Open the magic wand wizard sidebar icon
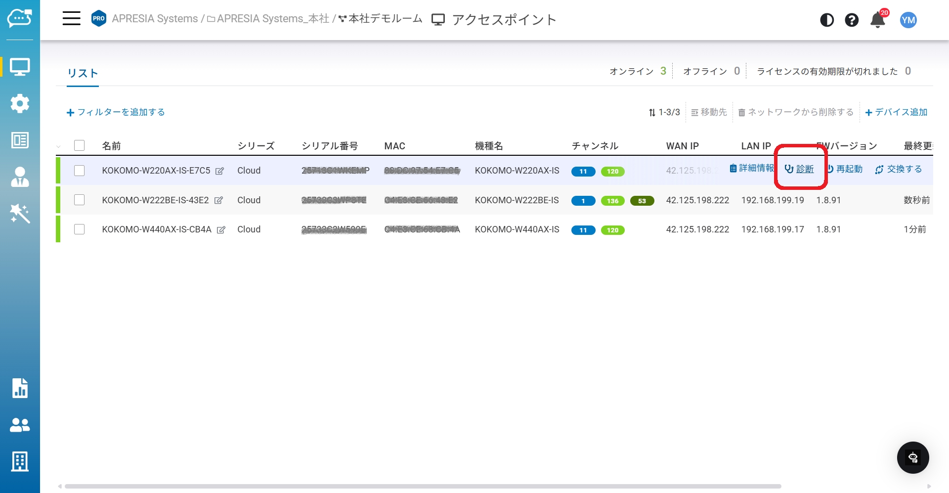Viewport: 949px width, 493px height. (20, 214)
